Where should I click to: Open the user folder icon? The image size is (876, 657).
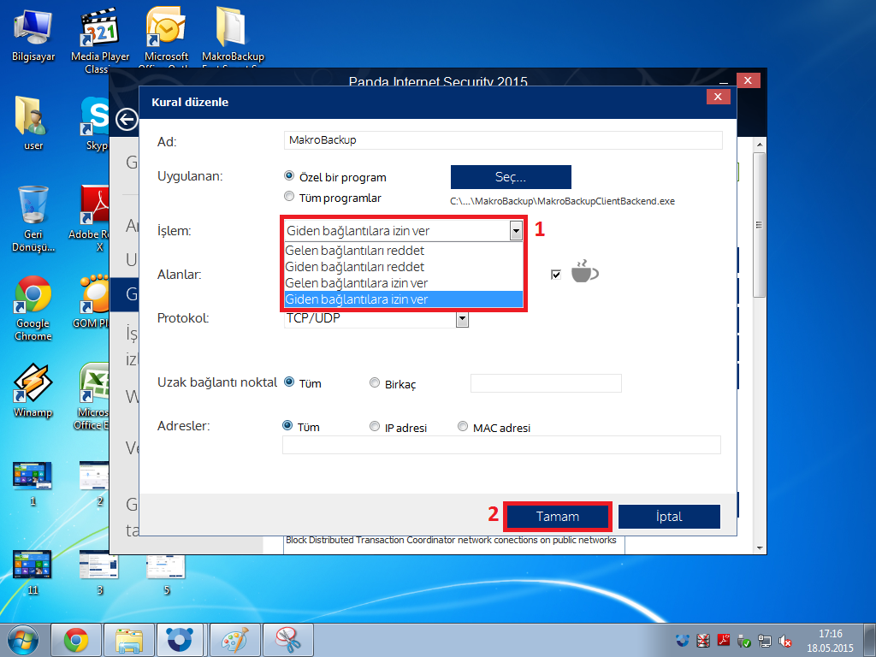coord(33,123)
